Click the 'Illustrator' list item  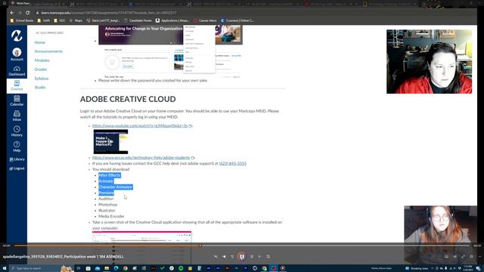click(x=107, y=210)
